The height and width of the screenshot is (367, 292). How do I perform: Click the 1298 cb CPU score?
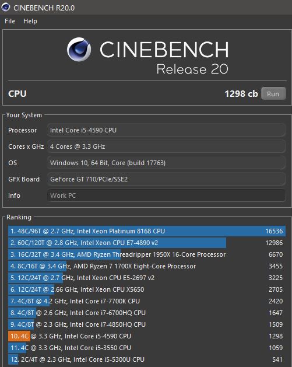[x=241, y=93]
